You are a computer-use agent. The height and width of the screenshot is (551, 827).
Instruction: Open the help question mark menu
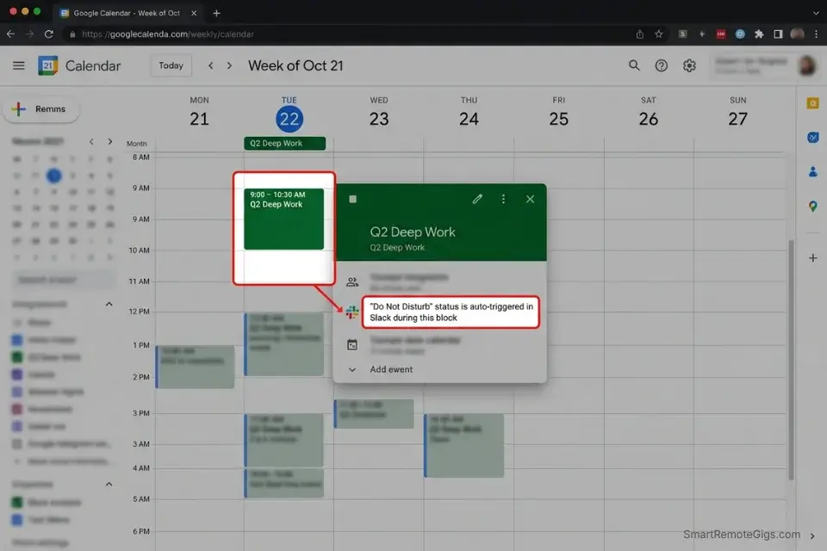click(x=661, y=65)
